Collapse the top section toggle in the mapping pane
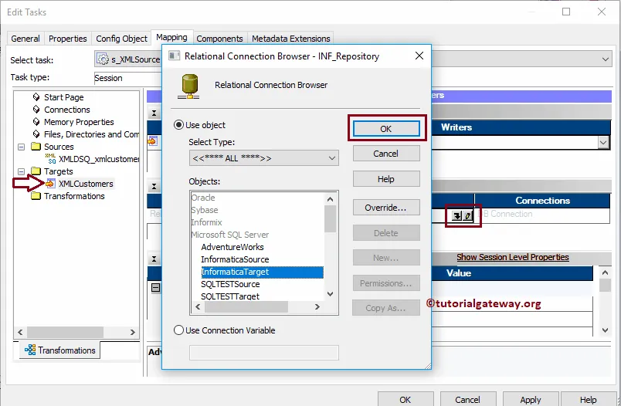Screen dimensions: 621x406 (x=154, y=113)
